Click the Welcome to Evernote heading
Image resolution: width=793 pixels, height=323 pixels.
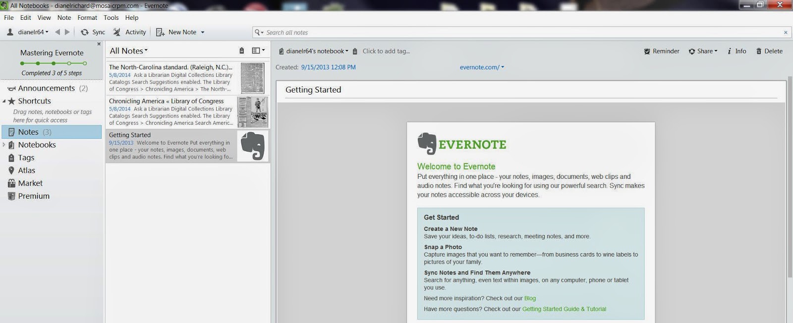pyautogui.click(x=456, y=166)
